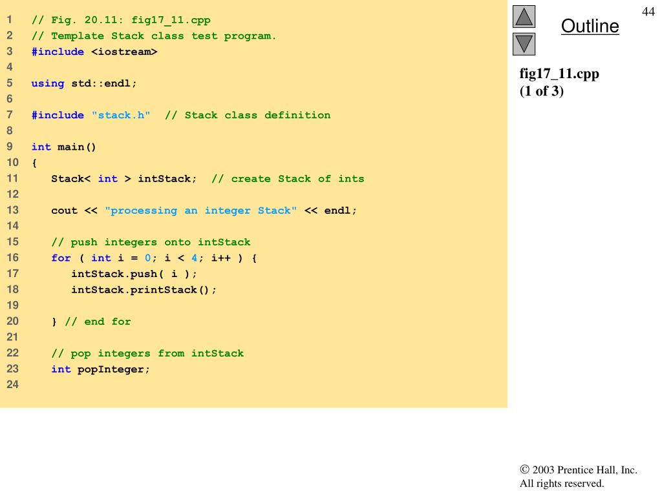Click the down arrow navigation icon
Image resolution: width=662 pixels, height=496 pixels.
pyautogui.click(x=524, y=44)
